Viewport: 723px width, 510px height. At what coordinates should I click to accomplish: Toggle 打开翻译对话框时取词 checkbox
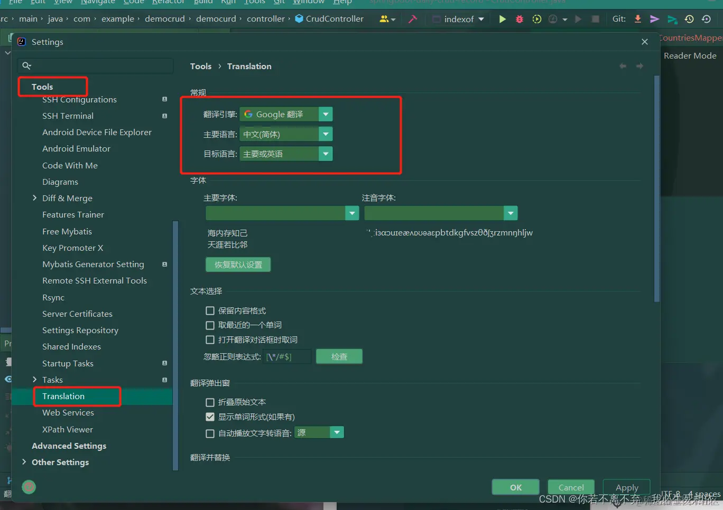(210, 339)
